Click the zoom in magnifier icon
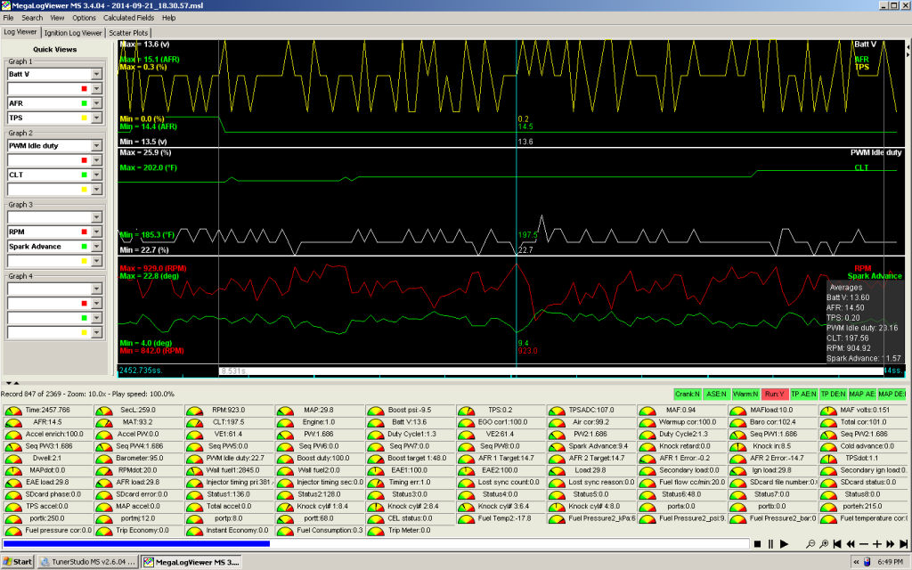912x570 pixels. click(824, 543)
